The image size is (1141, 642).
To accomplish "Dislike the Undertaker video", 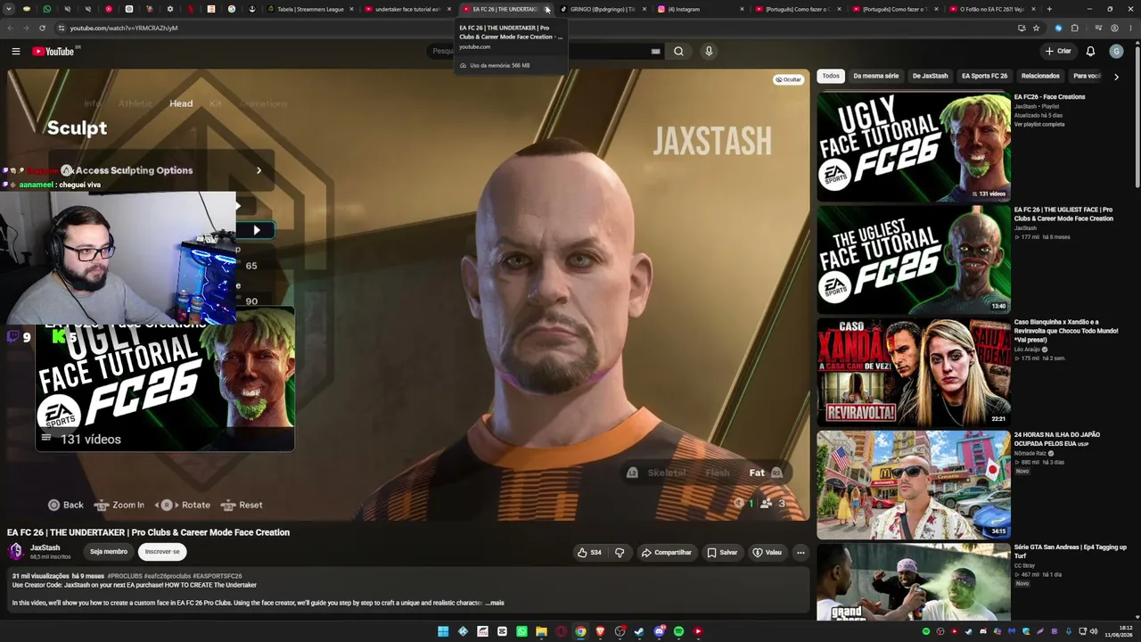I will [x=620, y=552].
